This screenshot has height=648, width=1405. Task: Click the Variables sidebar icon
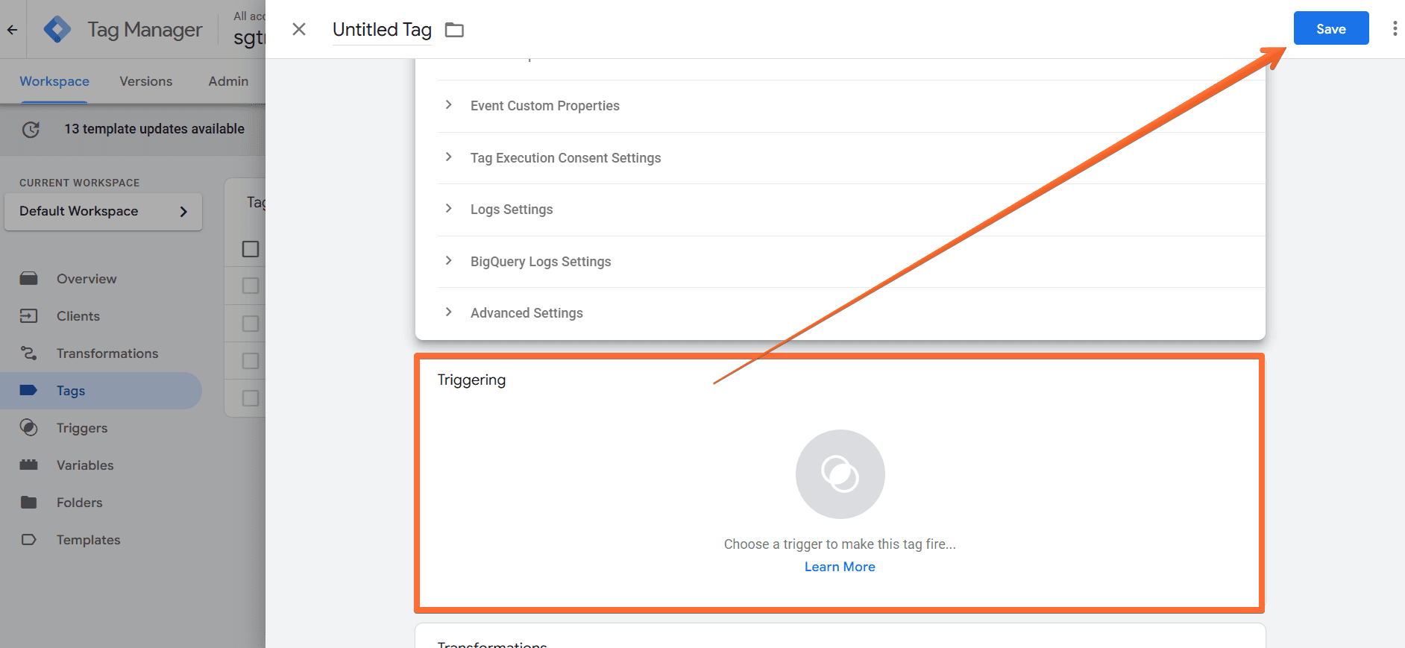[x=28, y=465]
